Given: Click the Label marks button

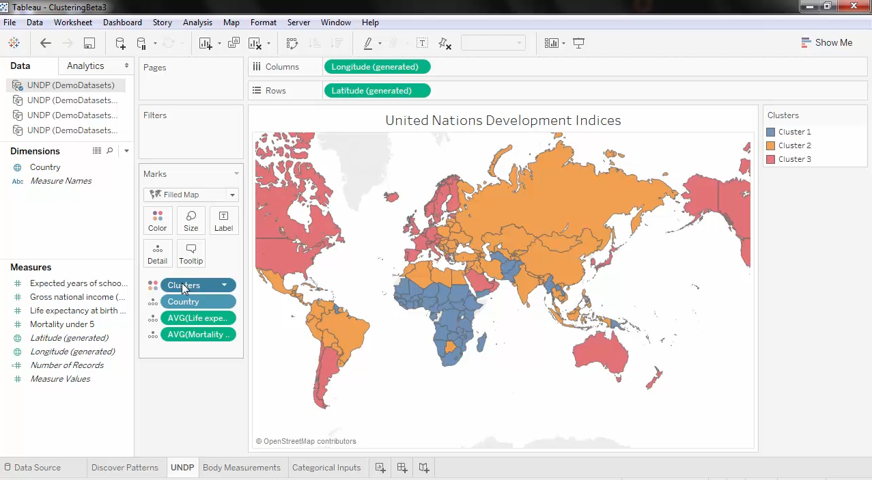Looking at the screenshot, I should pos(224,221).
